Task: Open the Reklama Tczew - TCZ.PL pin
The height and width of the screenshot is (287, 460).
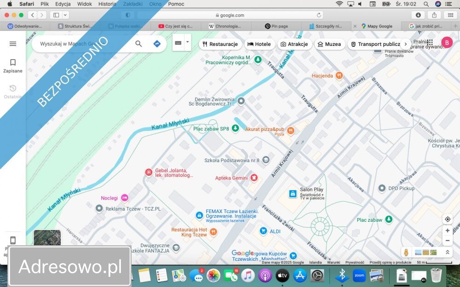Action: click(x=99, y=208)
